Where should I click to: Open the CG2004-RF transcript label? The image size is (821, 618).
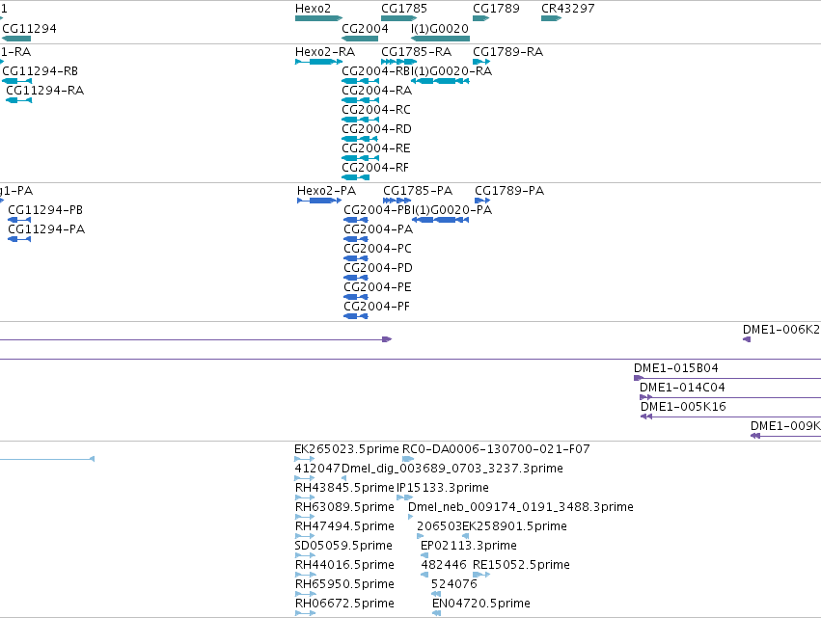375,168
